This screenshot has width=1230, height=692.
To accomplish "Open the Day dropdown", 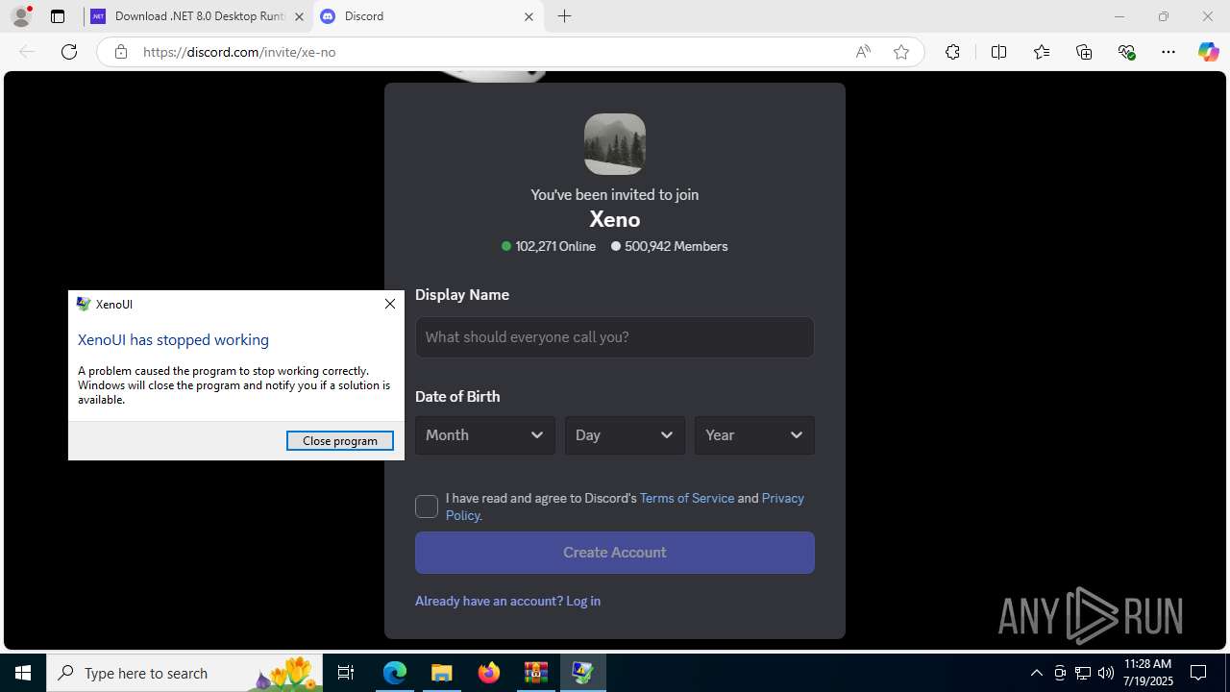I will [625, 435].
